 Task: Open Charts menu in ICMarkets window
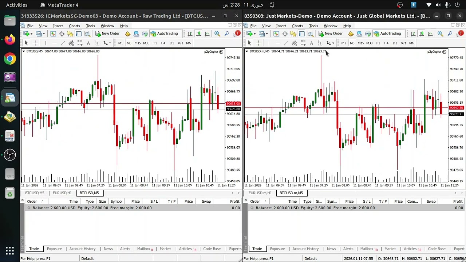point(74,26)
